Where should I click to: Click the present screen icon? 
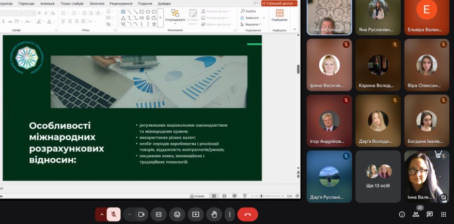196,214
